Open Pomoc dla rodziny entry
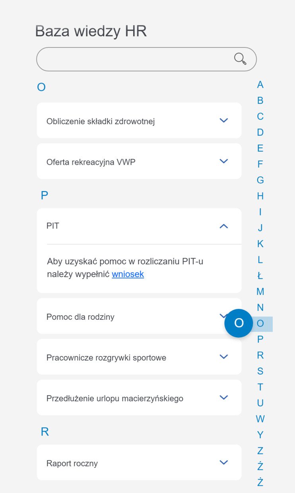This screenshot has width=295, height=493. click(x=139, y=316)
